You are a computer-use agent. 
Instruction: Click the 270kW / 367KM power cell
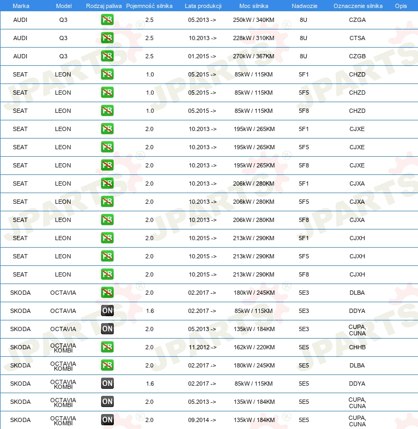pos(253,56)
